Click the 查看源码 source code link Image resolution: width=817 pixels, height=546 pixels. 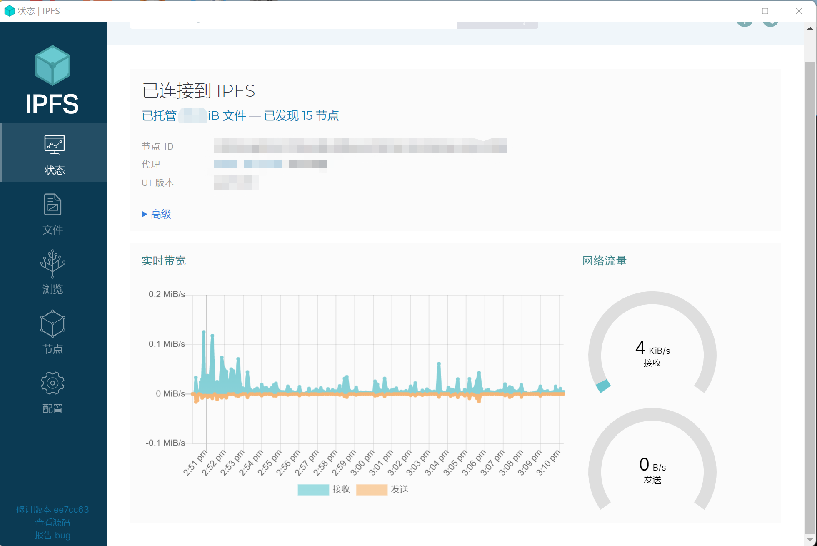coord(52,522)
